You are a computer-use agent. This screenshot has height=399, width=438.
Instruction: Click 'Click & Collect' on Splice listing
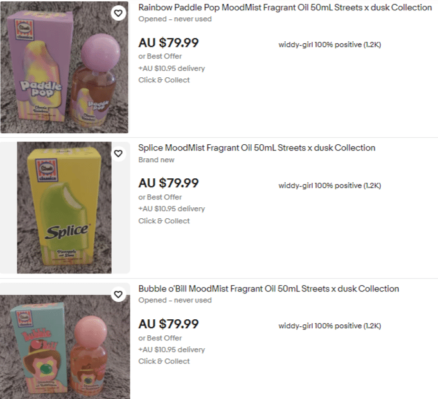click(164, 221)
